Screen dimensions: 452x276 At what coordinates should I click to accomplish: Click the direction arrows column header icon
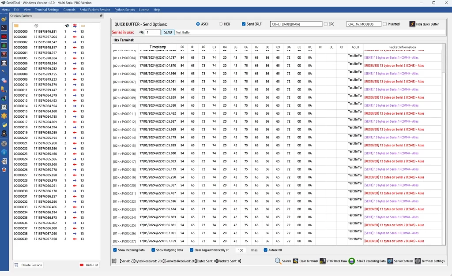[75, 26]
